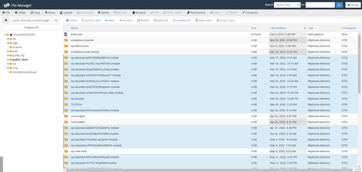The width and height of the screenshot is (362, 172).
Task: Open View Trash
Action: 203,20
